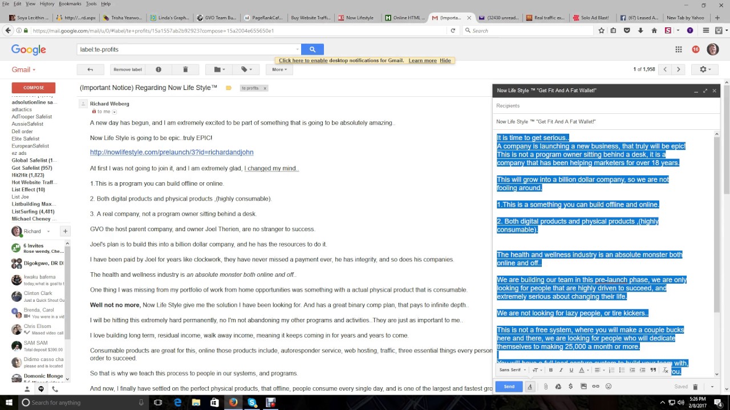730x410 pixels.
Task: Indent more icon in compose toolbar
Action: click(x=642, y=370)
